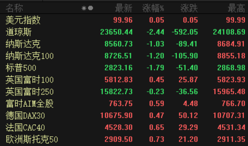Click latest price 99.96
This screenshot has width=248, height=146.
123,20
